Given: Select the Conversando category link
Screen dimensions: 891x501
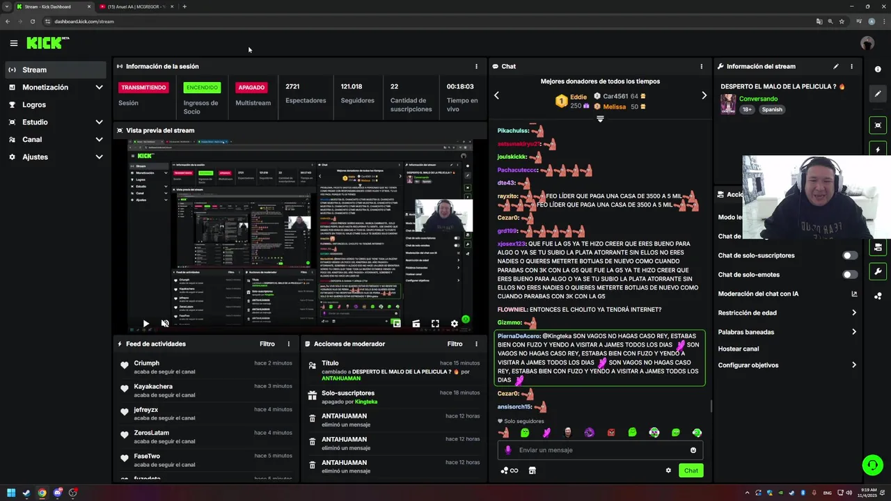Looking at the screenshot, I should coord(758,99).
